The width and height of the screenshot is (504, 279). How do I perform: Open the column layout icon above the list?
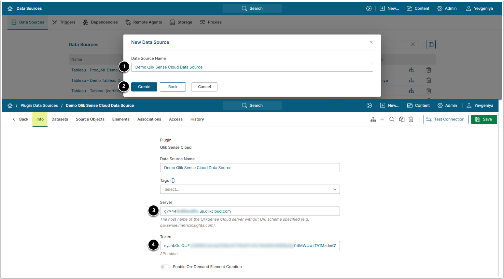tap(431, 45)
